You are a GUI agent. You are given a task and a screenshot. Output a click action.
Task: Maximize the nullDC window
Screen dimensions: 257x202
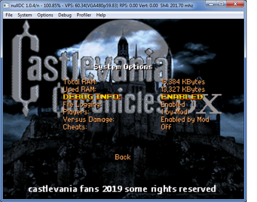click(x=221, y=4)
